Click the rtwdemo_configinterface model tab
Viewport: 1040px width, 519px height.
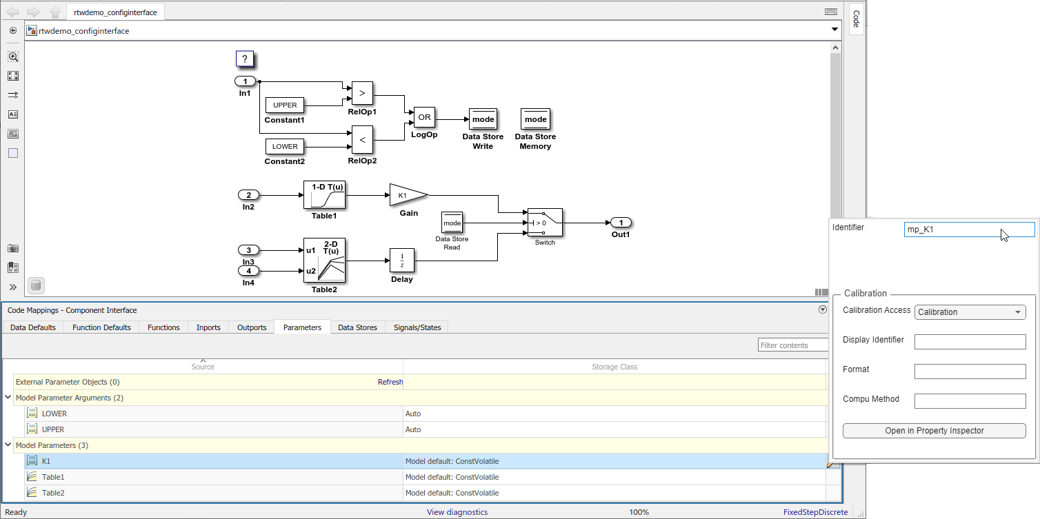tap(115, 12)
